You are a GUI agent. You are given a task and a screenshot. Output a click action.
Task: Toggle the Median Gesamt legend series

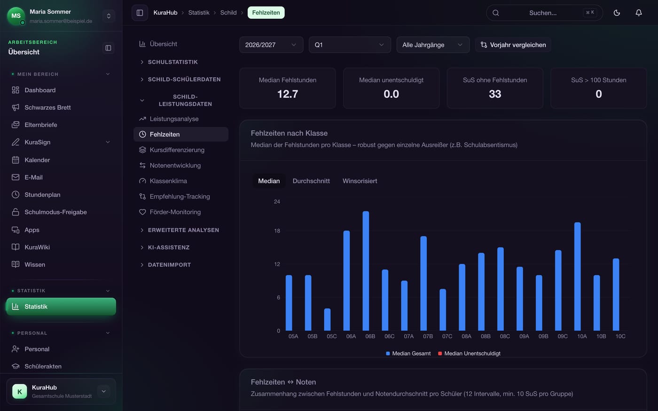[x=408, y=353]
